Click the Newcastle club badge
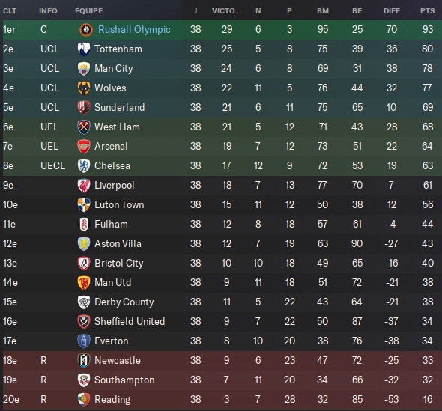 click(84, 360)
